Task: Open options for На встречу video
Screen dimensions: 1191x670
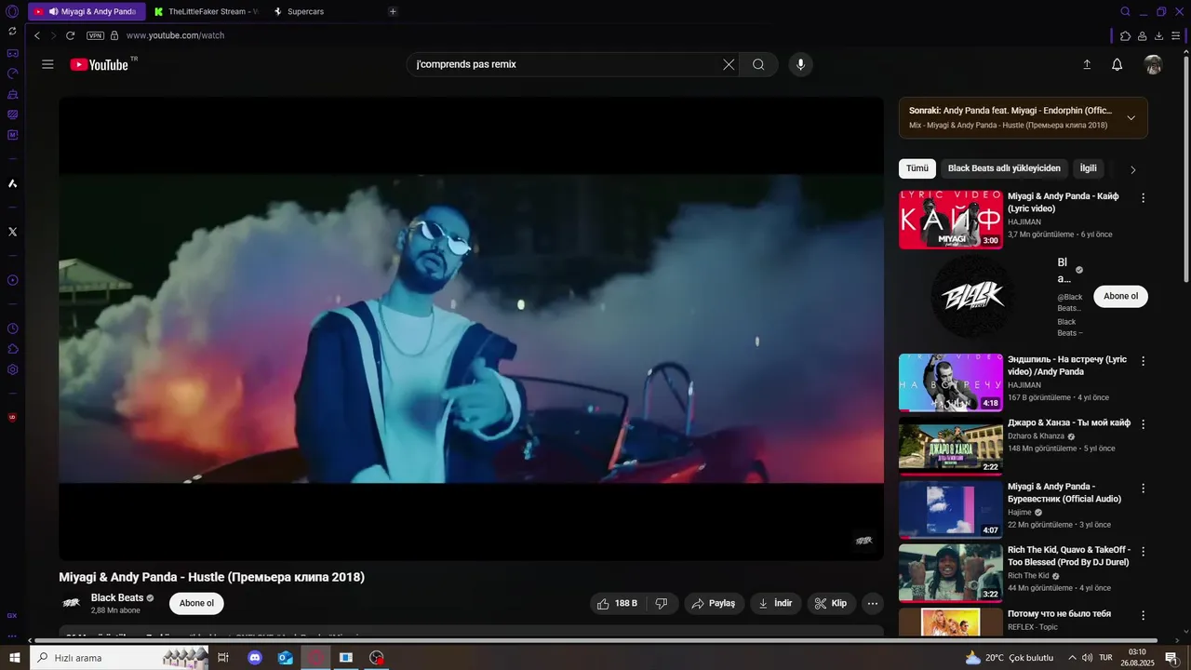Action: (1144, 361)
